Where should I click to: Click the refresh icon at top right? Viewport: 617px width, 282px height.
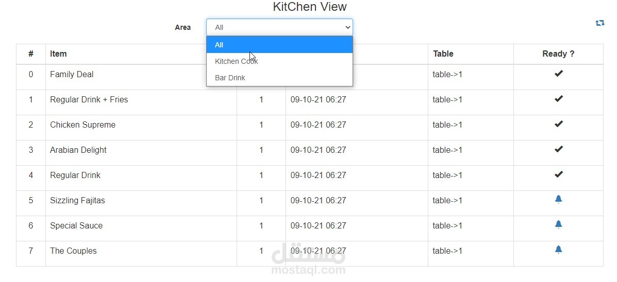click(599, 23)
